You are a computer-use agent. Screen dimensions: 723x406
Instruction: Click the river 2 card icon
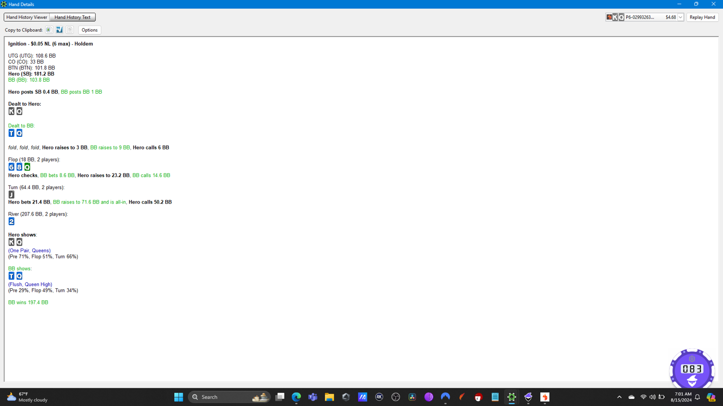pyautogui.click(x=12, y=222)
